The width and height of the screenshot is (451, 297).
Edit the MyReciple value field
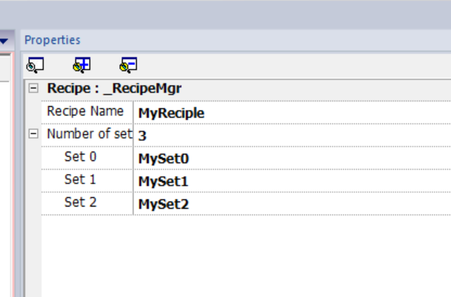[292, 113]
